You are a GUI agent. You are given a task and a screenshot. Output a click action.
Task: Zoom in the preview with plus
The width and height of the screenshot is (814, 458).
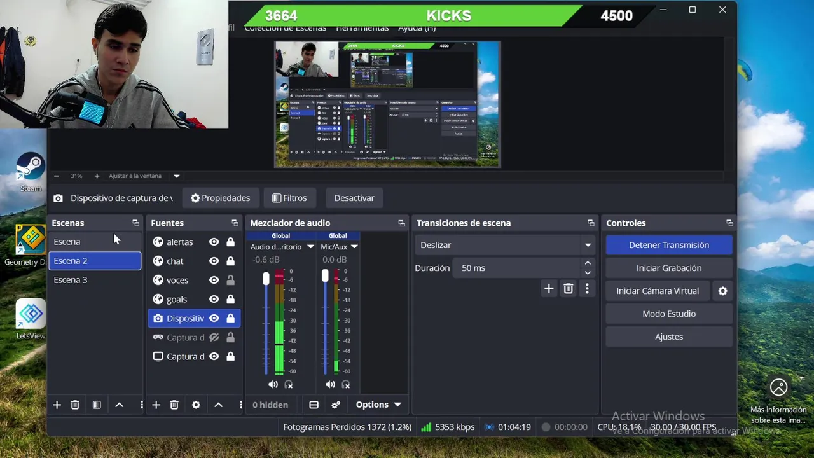point(97,176)
